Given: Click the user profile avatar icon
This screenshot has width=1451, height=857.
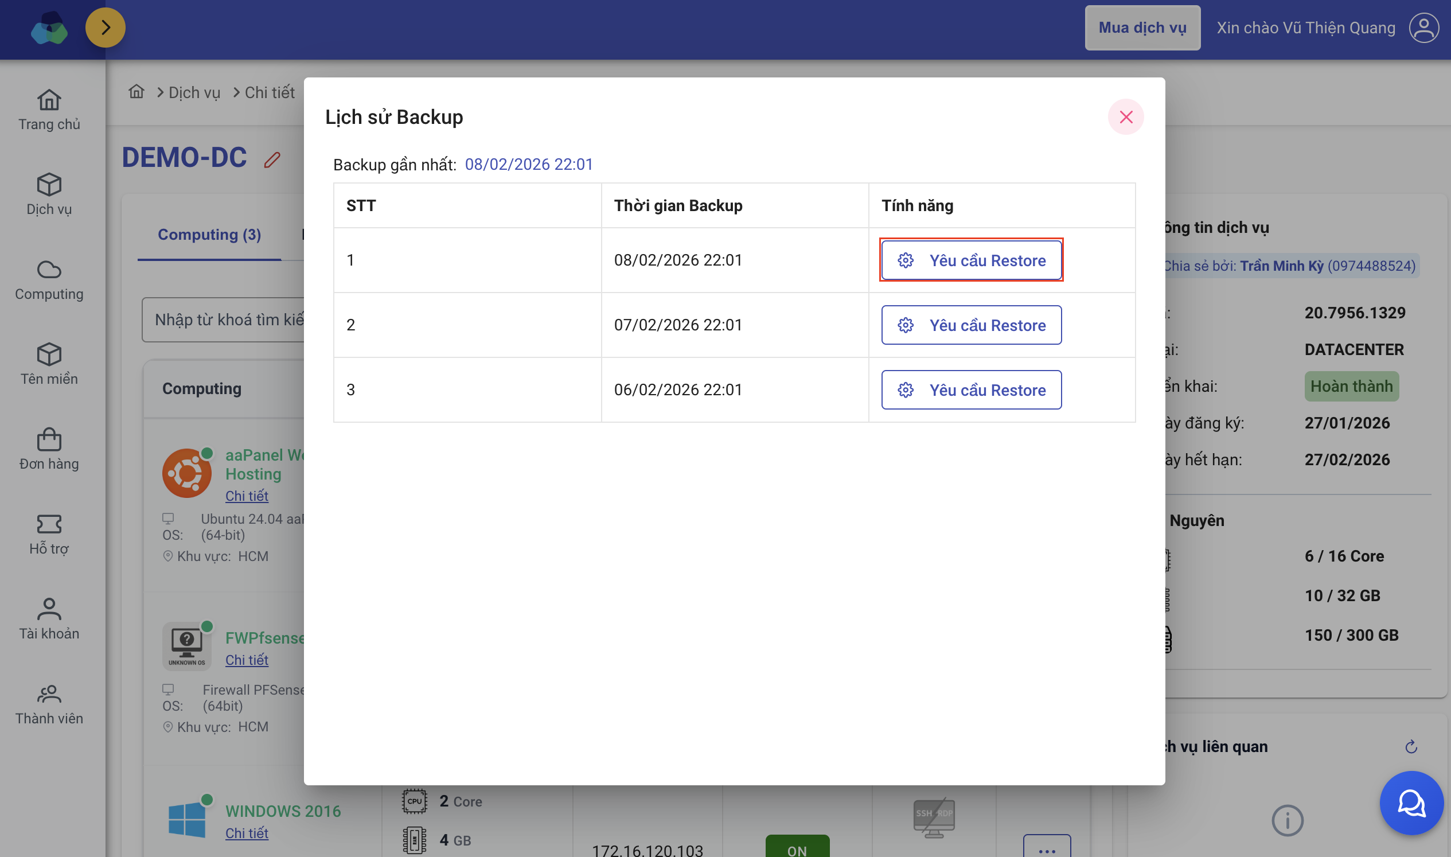Looking at the screenshot, I should (x=1424, y=28).
